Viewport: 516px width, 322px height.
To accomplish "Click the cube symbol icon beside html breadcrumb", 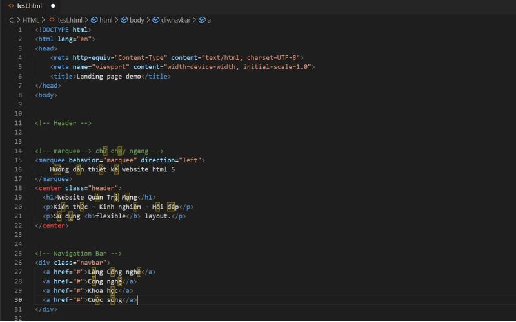I will (94, 20).
